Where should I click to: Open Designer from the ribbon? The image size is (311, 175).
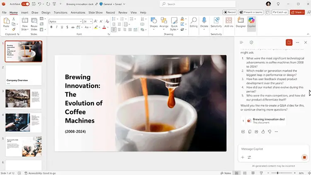(x=241, y=22)
